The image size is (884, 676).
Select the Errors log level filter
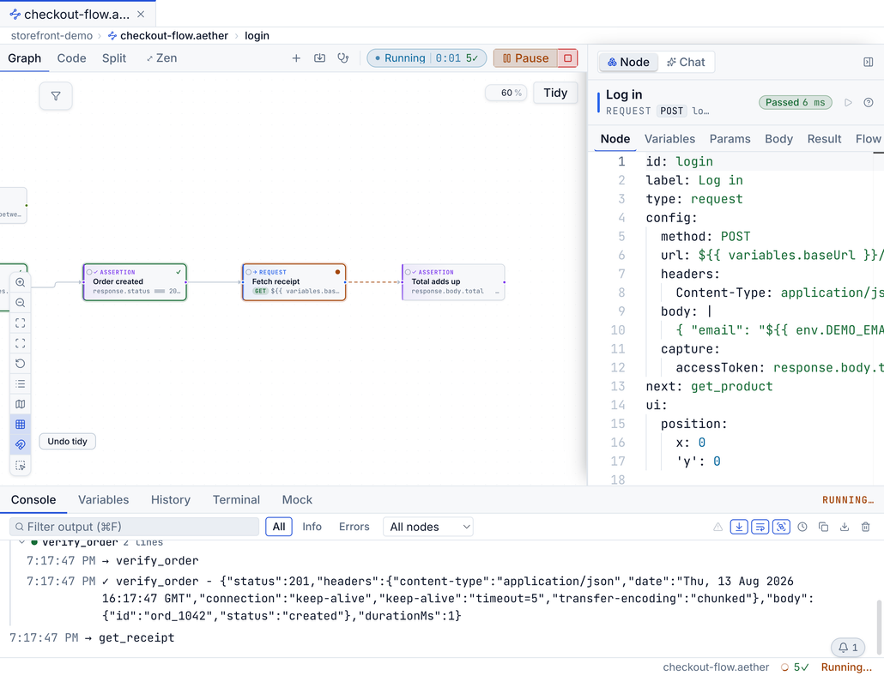click(354, 527)
